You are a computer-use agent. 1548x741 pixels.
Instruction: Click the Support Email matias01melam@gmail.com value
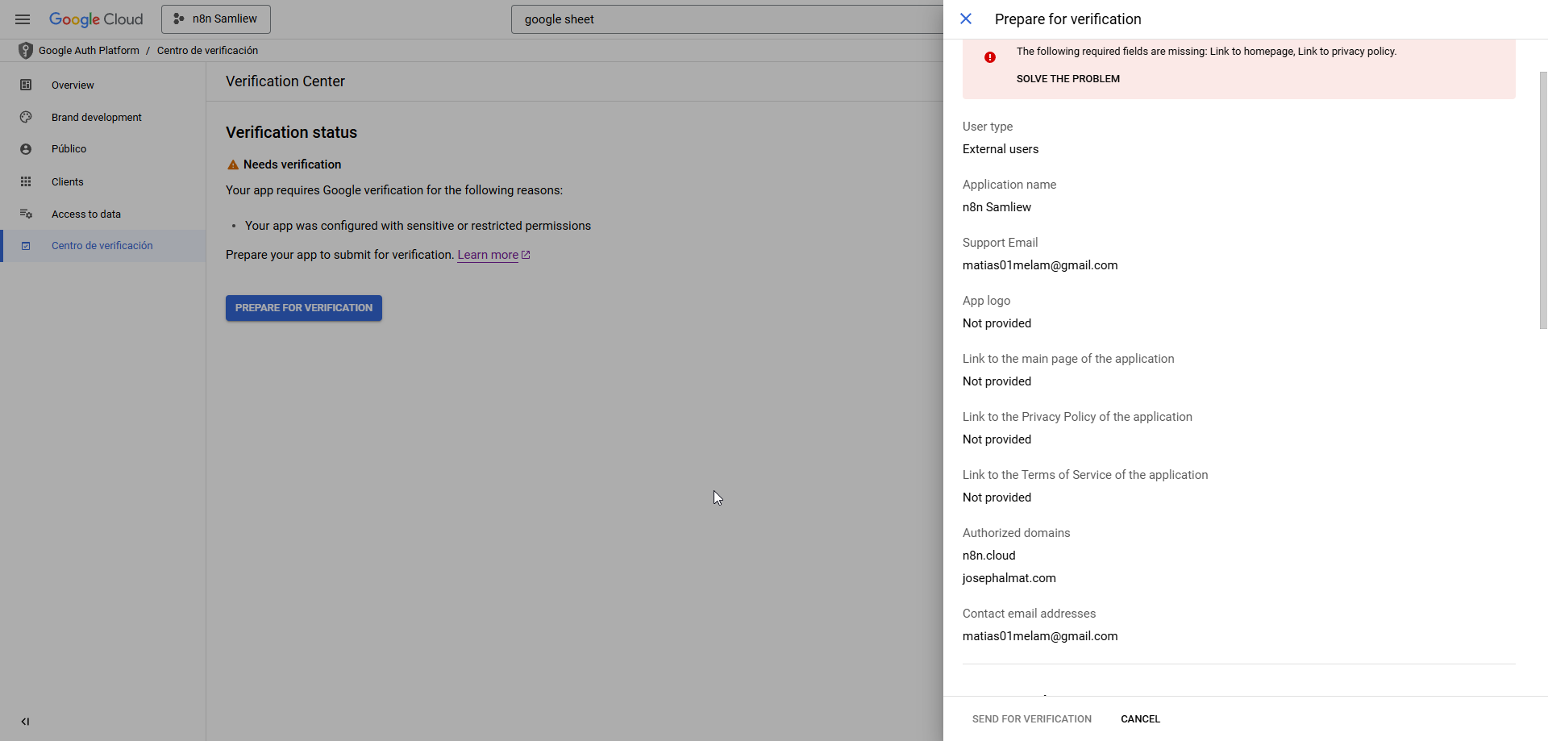[x=1040, y=265]
